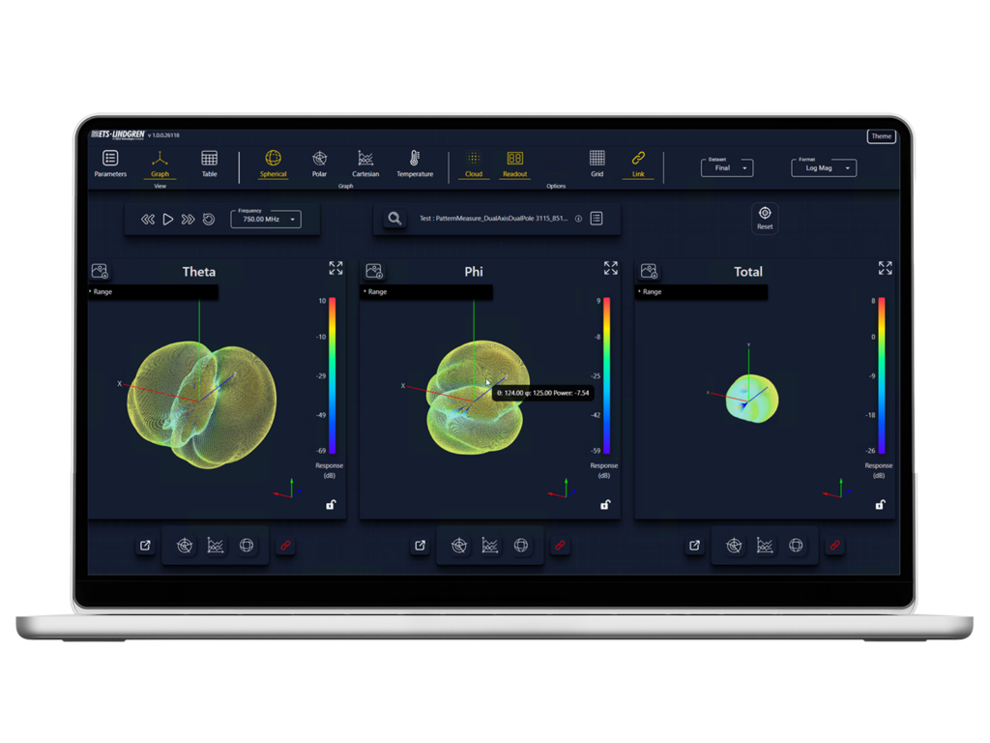
Task: Click the test info icon
Action: (x=578, y=219)
